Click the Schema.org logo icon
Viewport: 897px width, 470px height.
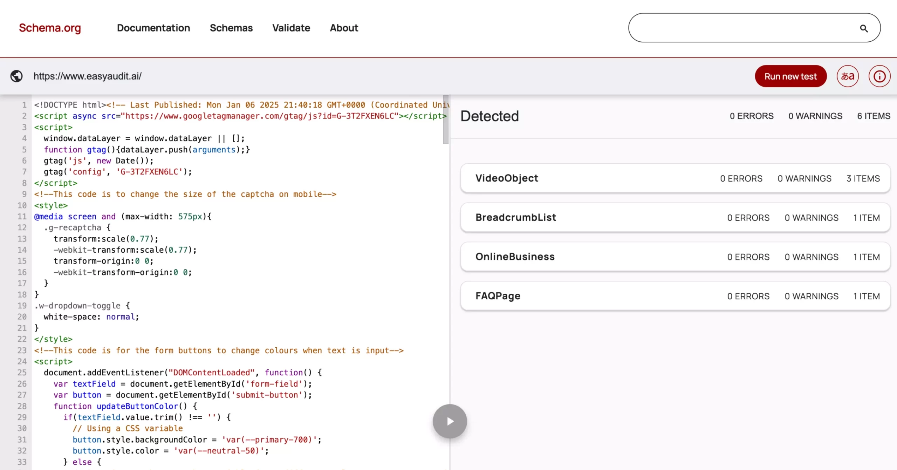point(50,27)
